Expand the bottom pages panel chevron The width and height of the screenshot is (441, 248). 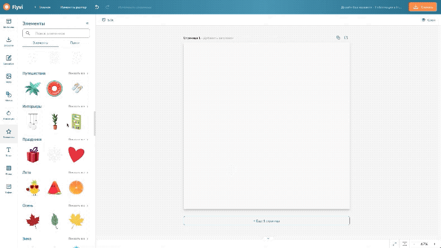point(268,239)
